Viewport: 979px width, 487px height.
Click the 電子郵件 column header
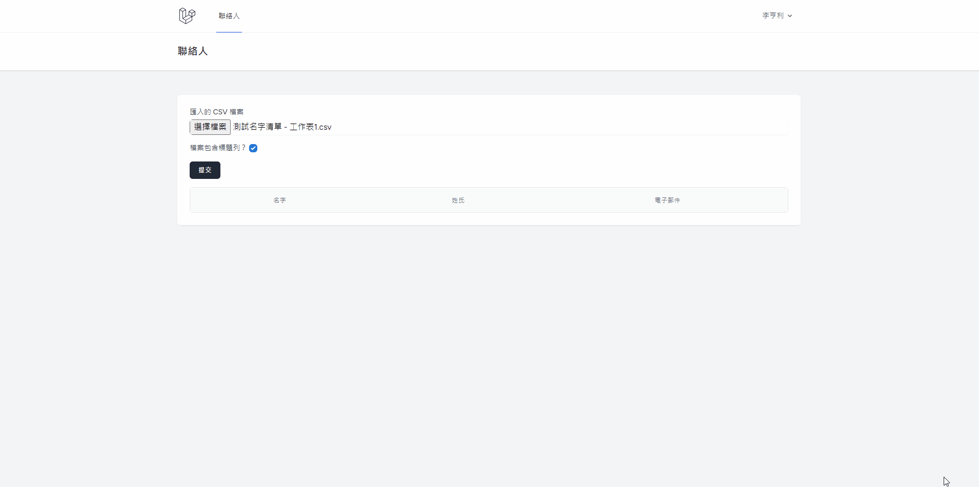pos(667,200)
